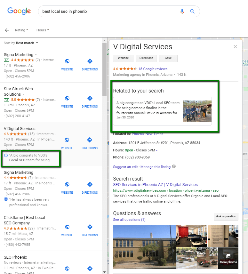Click the phone number (602) 900-9059

point(138,157)
